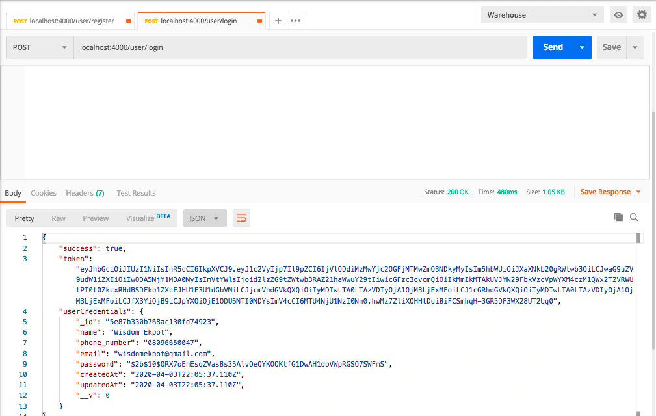Open Save options dropdown arrow

pos(635,47)
